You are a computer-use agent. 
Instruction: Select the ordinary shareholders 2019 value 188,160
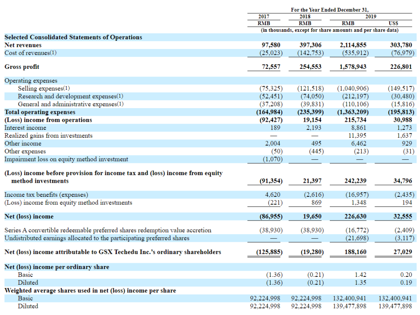355,252
